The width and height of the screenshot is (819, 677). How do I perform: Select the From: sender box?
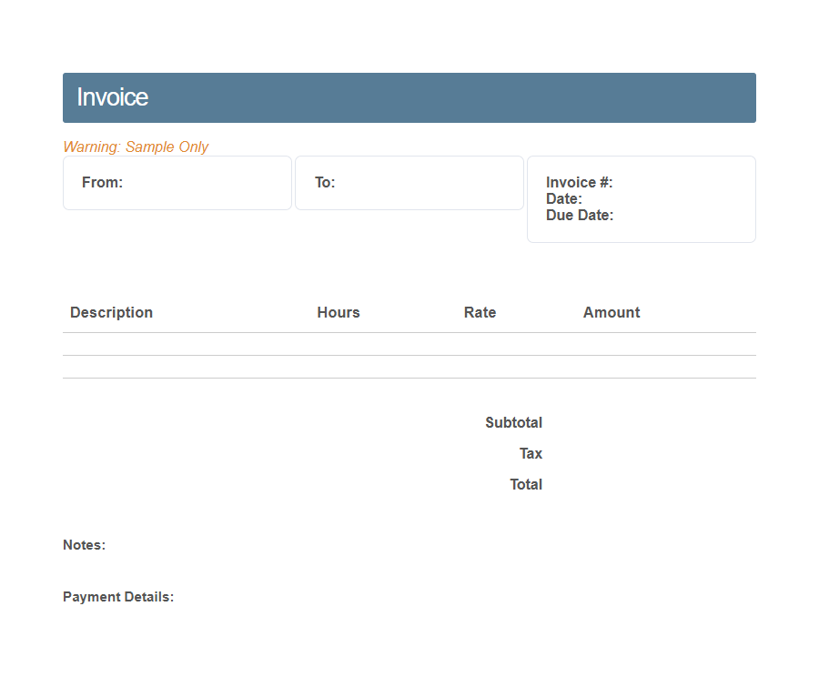(x=177, y=183)
